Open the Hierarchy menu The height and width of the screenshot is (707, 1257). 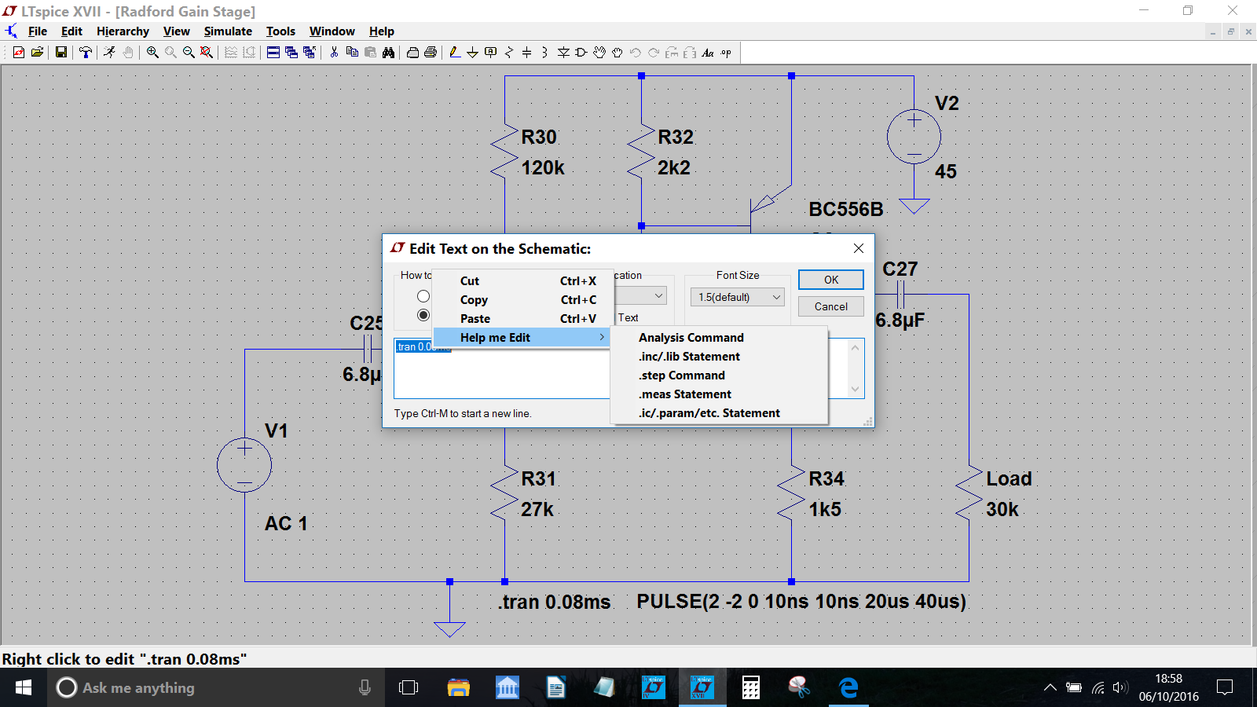(123, 31)
